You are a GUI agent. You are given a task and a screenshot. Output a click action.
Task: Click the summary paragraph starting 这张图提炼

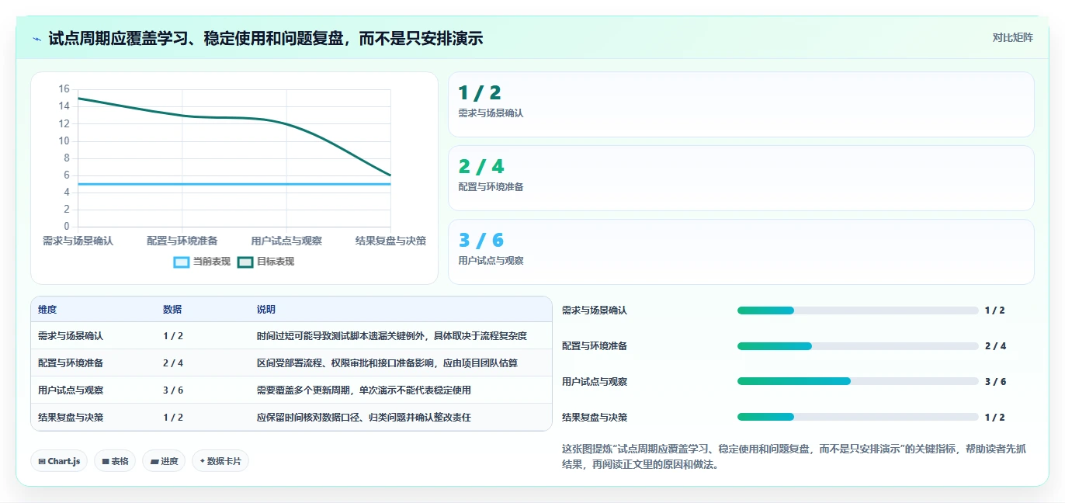click(794, 456)
